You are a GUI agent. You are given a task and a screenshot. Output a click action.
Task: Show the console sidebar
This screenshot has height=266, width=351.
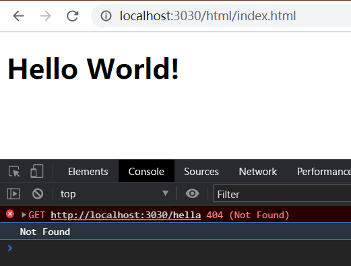click(13, 194)
